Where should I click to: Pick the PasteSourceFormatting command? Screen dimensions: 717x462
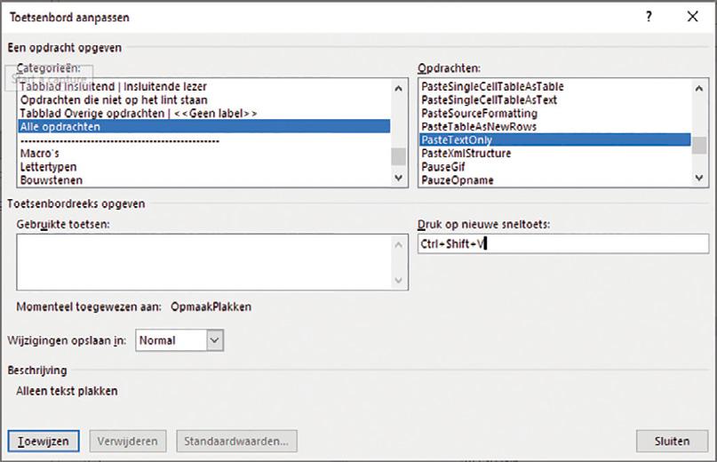(479, 113)
